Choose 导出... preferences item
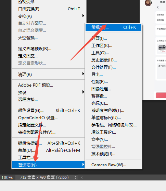This screenshot has width=166, height=191. click(x=113, y=75)
